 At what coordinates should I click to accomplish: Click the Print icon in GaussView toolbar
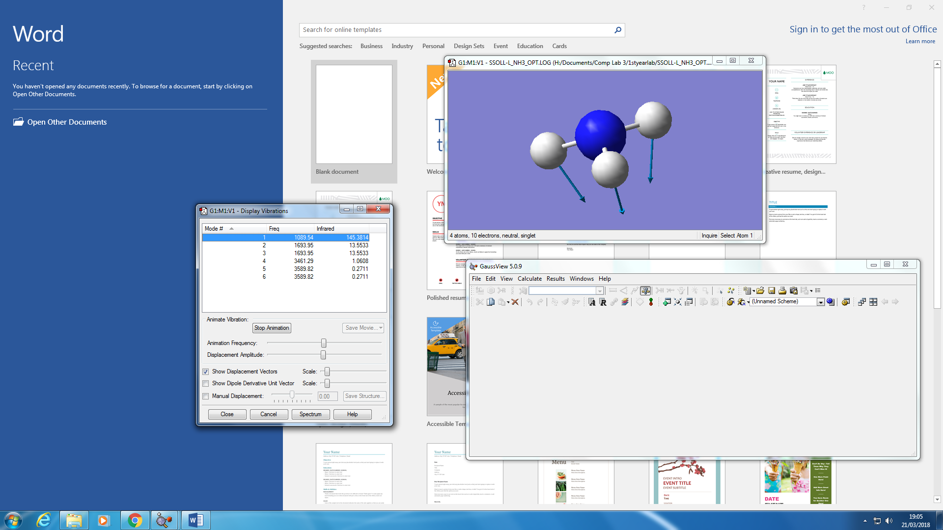tap(782, 291)
